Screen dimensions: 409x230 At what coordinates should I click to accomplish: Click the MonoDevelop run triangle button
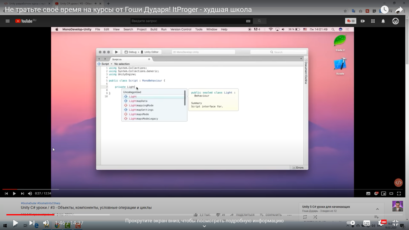tap(116, 52)
